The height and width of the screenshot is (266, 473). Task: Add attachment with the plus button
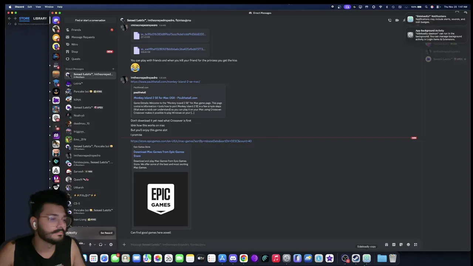coord(124,245)
